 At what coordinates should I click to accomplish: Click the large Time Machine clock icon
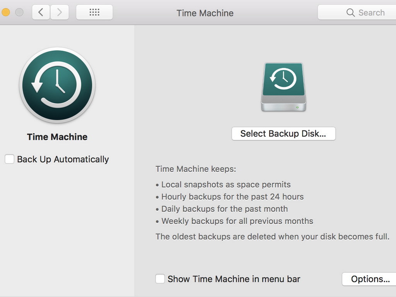57,85
